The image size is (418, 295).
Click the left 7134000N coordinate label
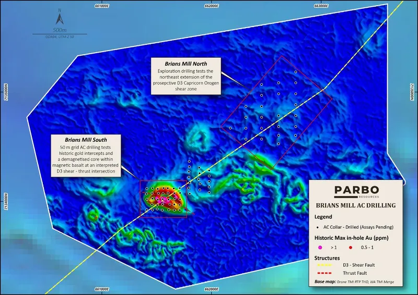pos(6,202)
